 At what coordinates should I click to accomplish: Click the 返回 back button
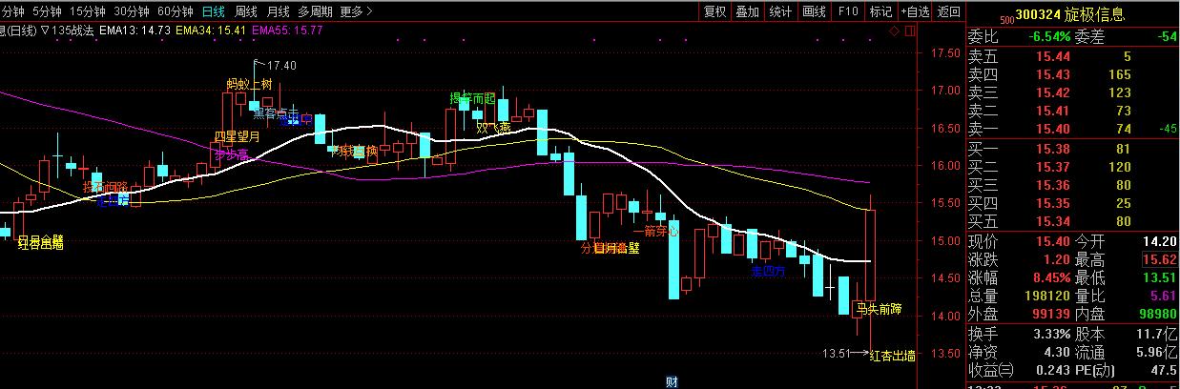coord(949,12)
